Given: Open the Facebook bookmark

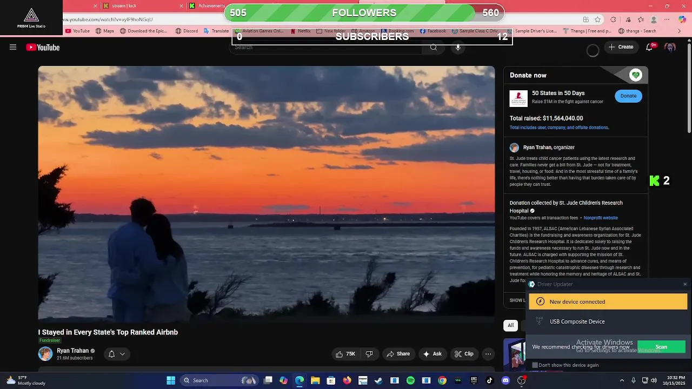Looking at the screenshot, I should (x=433, y=31).
